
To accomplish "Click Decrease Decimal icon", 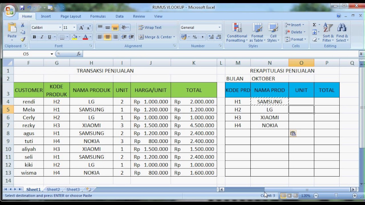I will (x=218, y=37).
